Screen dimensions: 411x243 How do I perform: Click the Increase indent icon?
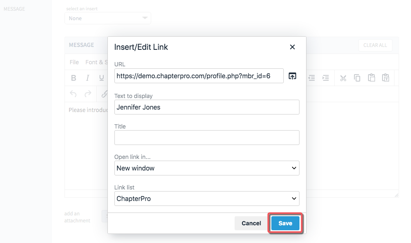[x=325, y=78]
